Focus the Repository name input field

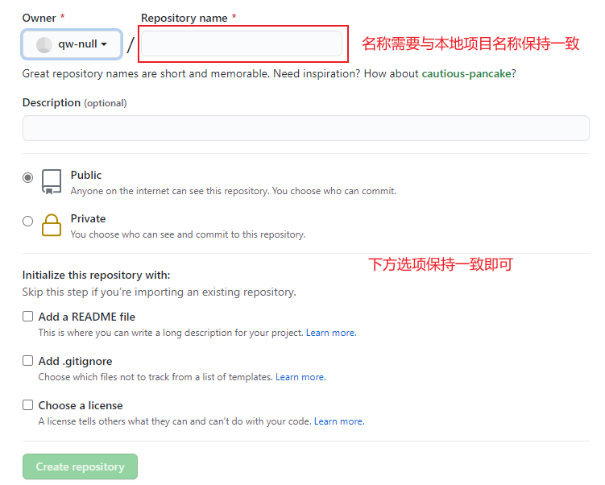(242, 44)
